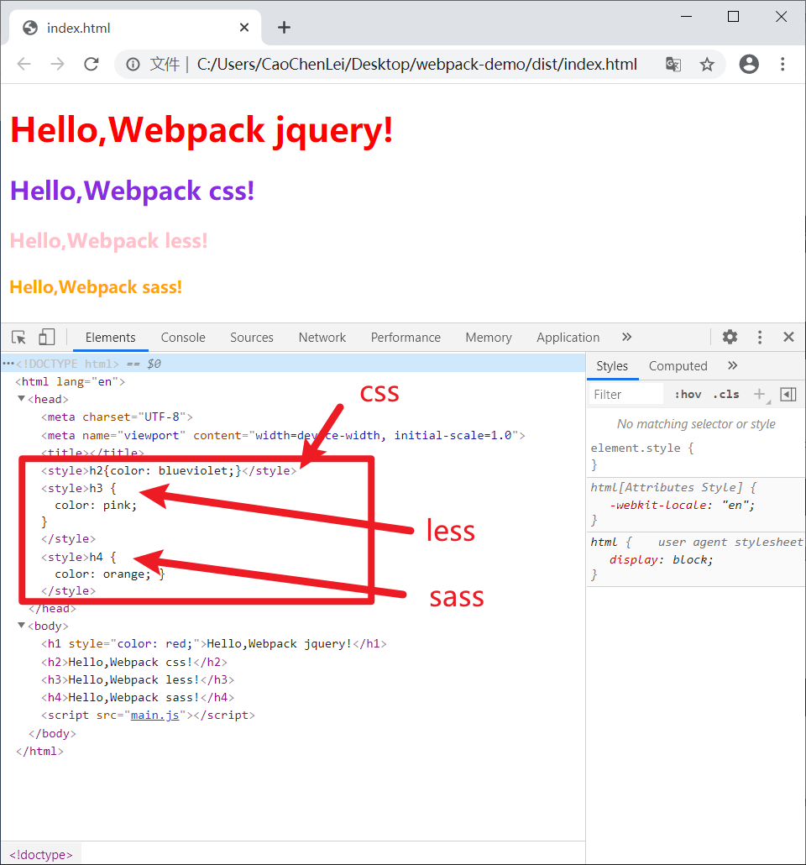
Task: Activate DevTools inspect element picker
Action: click(x=18, y=337)
